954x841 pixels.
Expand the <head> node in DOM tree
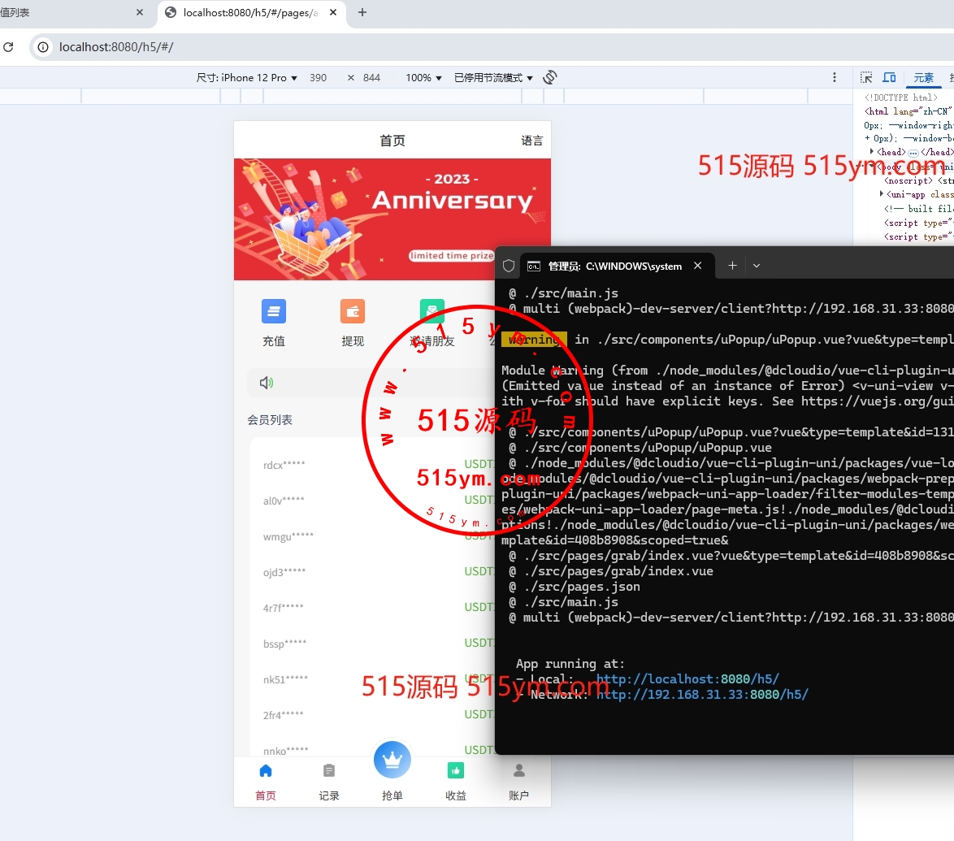click(873, 152)
